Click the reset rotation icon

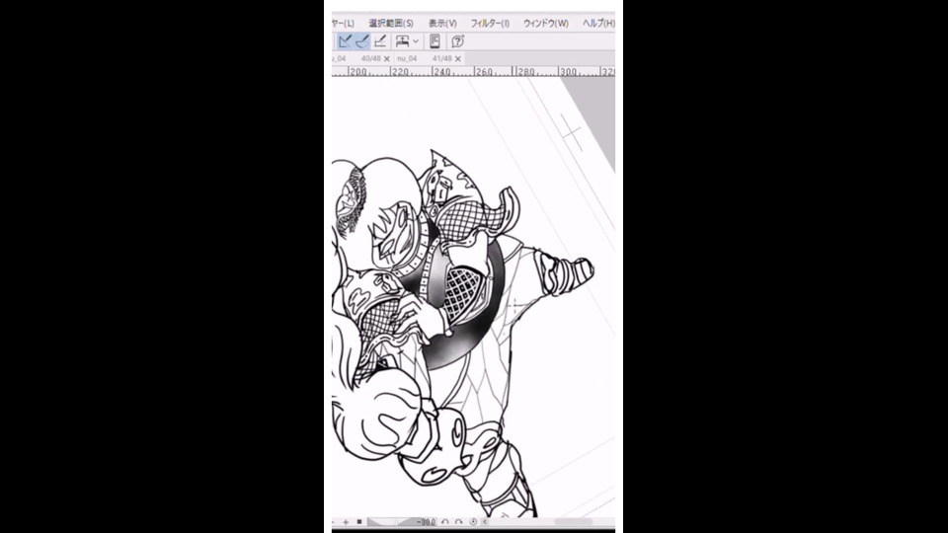[473, 521]
